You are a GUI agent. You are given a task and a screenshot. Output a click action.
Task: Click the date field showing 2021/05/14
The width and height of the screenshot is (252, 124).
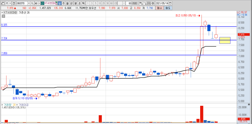point(162,3)
